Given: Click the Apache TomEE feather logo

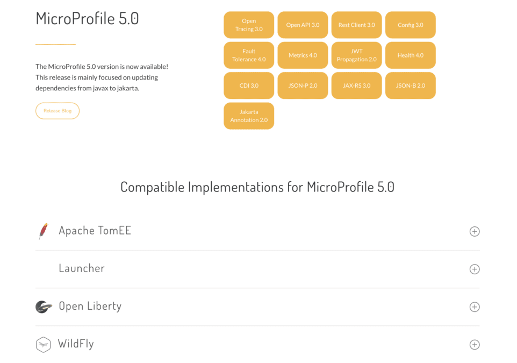Looking at the screenshot, I should tap(43, 230).
